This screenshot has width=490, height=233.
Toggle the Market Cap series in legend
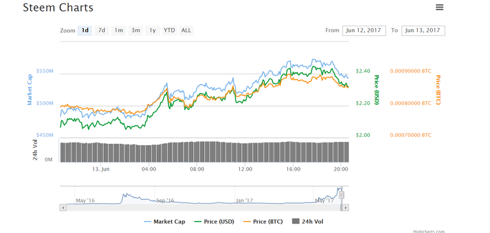[165, 222]
